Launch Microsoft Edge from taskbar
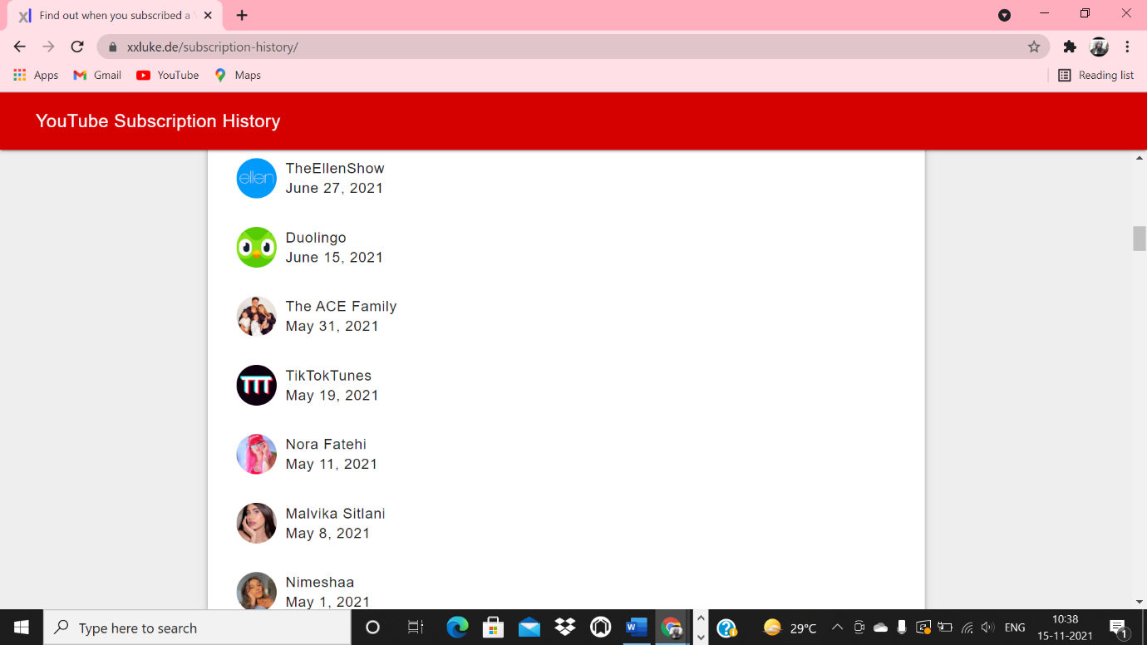The height and width of the screenshot is (645, 1147). click(457, 628)
